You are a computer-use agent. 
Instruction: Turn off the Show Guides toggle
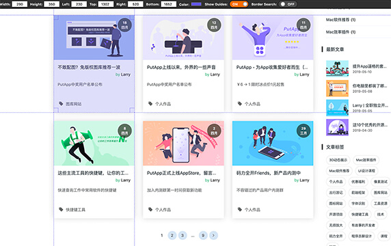[239, 4]
